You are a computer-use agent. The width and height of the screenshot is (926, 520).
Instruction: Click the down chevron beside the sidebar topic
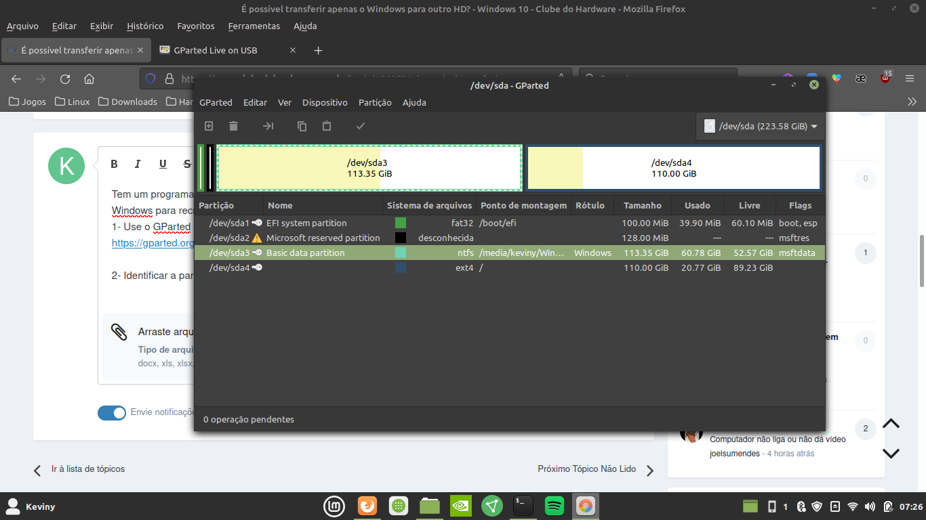pyautogui.click(x=891, y=453)
